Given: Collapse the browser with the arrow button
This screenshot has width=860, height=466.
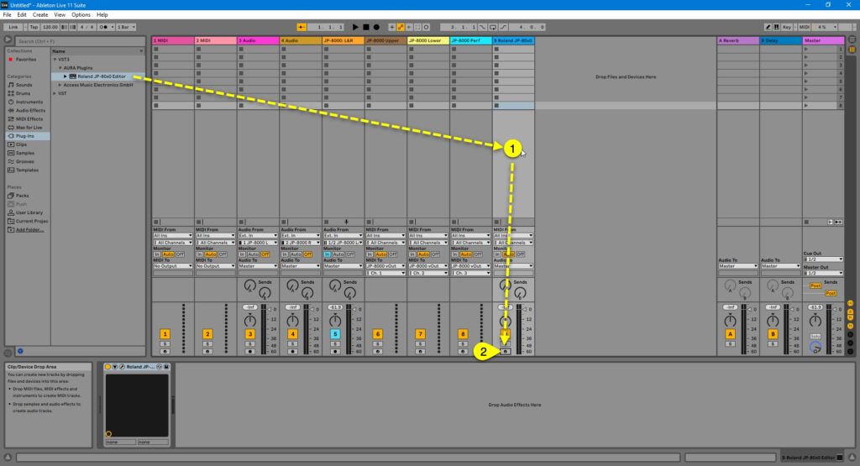Looking at the screenshot, I should pos(8,39).
